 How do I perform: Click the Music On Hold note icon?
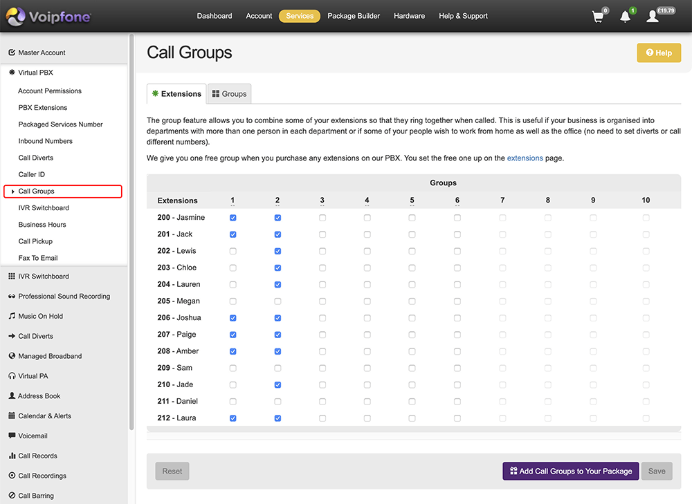click(12, 316)
